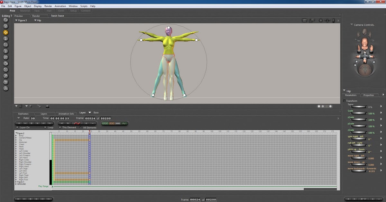The image size is (386, 202).
Task: Click the Render camera icon above preview
Action: coord(304,21)
